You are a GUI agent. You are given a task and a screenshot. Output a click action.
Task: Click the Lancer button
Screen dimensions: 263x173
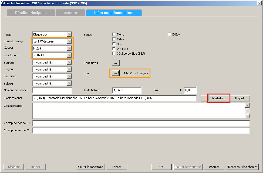tap(117, 167)
